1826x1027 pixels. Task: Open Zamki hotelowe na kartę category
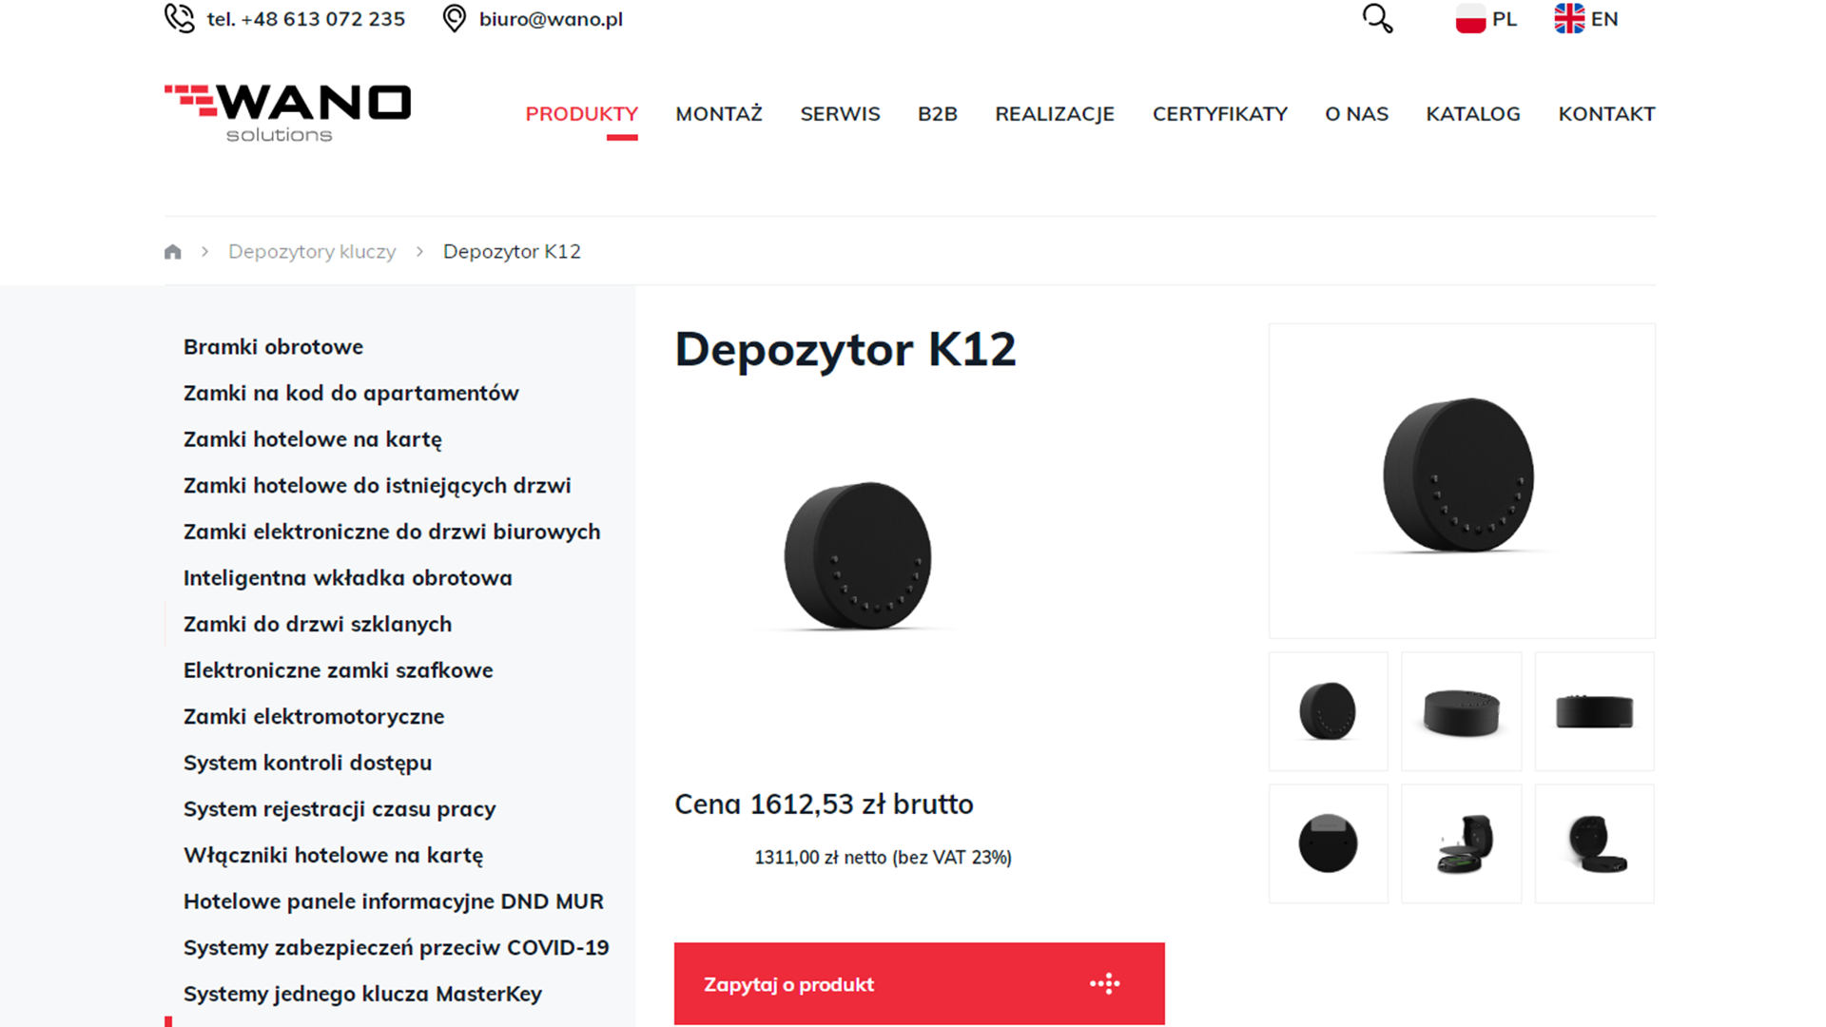pos(313,439)
